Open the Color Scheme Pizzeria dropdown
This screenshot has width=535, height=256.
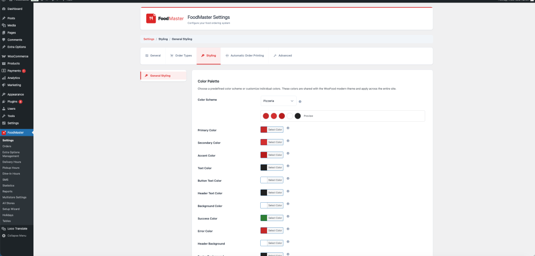278,101
